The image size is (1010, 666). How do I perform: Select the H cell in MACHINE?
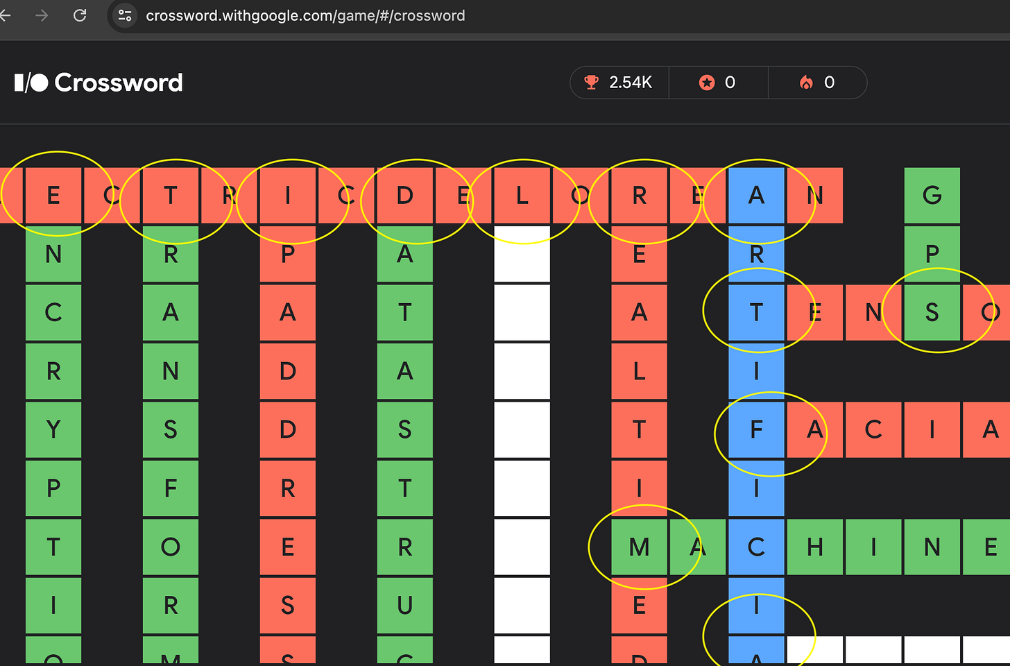coord(814,547)
